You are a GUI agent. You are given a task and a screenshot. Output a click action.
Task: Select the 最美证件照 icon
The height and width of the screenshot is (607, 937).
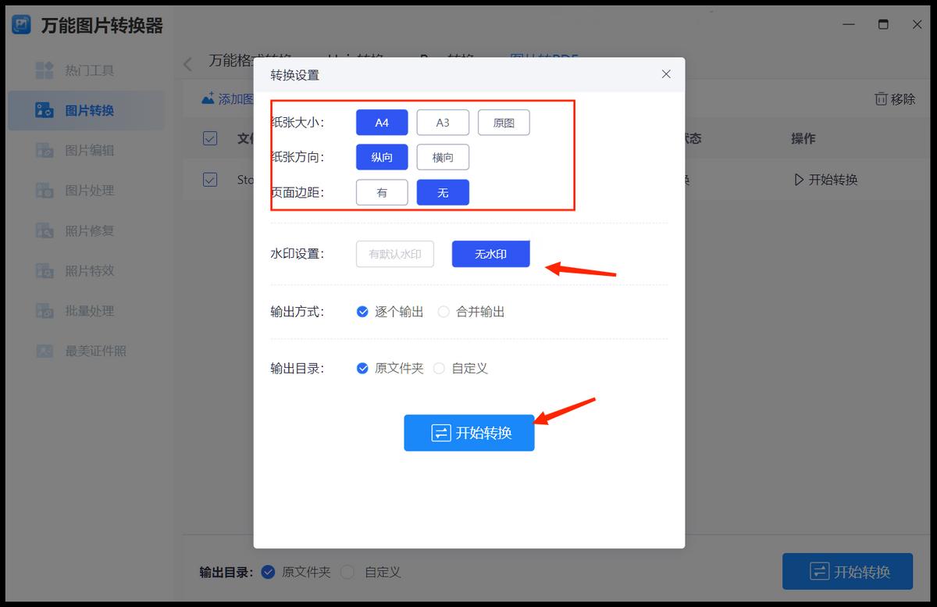pyautogui.click(x=43, y=350)
